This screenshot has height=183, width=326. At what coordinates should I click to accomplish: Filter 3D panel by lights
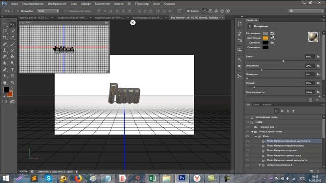(293, 111)
